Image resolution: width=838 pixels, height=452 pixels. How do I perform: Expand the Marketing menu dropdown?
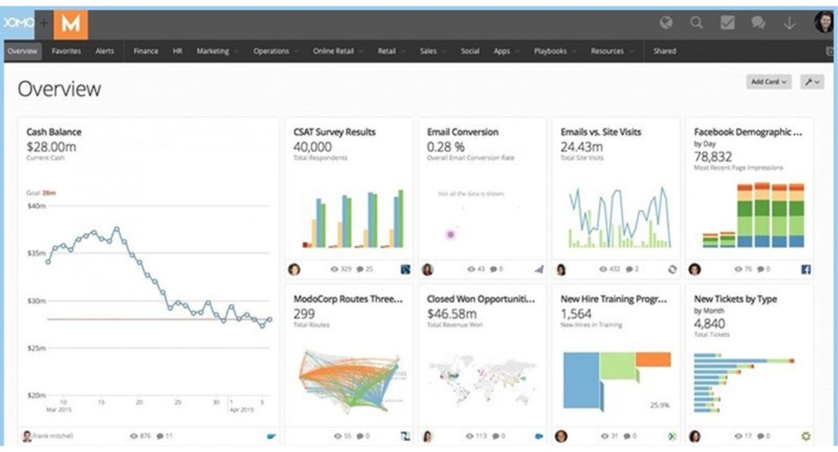pos(217,51)
